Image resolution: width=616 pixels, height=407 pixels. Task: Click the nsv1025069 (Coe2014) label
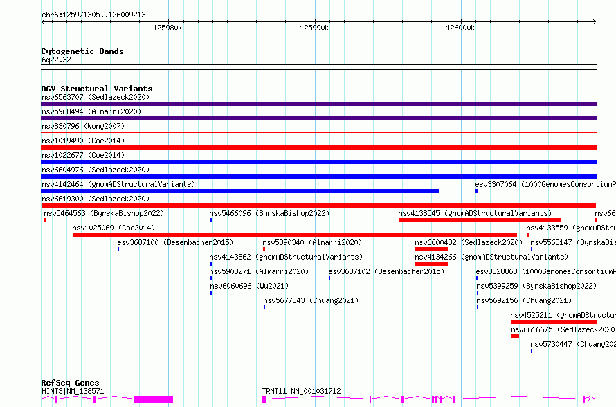pos(114,228)
